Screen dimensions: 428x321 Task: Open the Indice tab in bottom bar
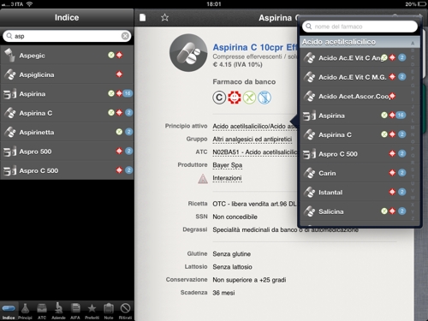[9, 312]
